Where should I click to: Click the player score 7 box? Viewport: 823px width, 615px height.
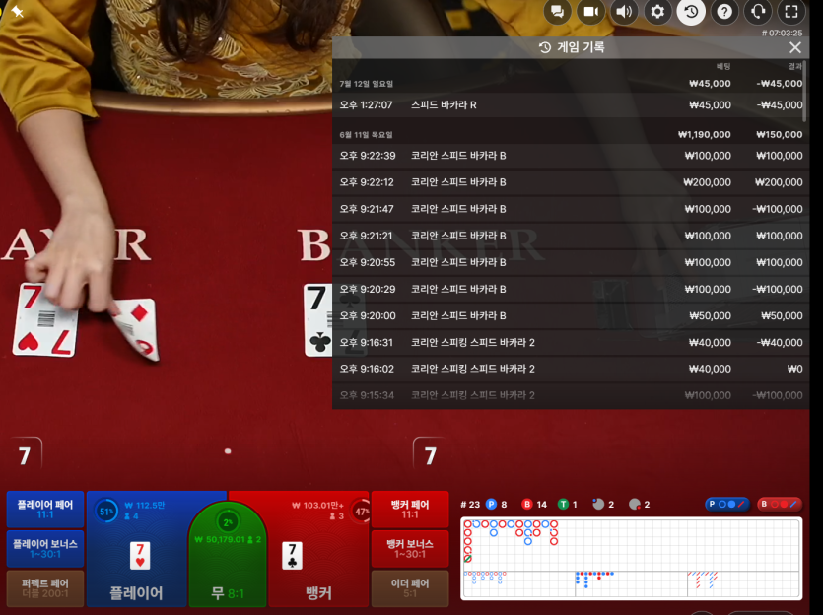pyautogui.click(x=24, y=455)
